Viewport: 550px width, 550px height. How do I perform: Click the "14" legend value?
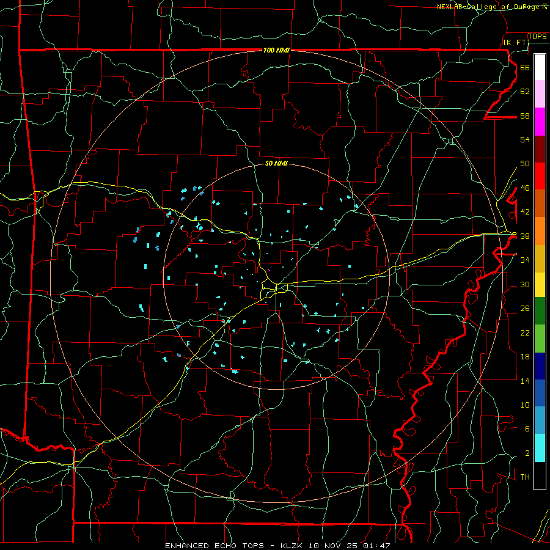(x=525, y=381)
